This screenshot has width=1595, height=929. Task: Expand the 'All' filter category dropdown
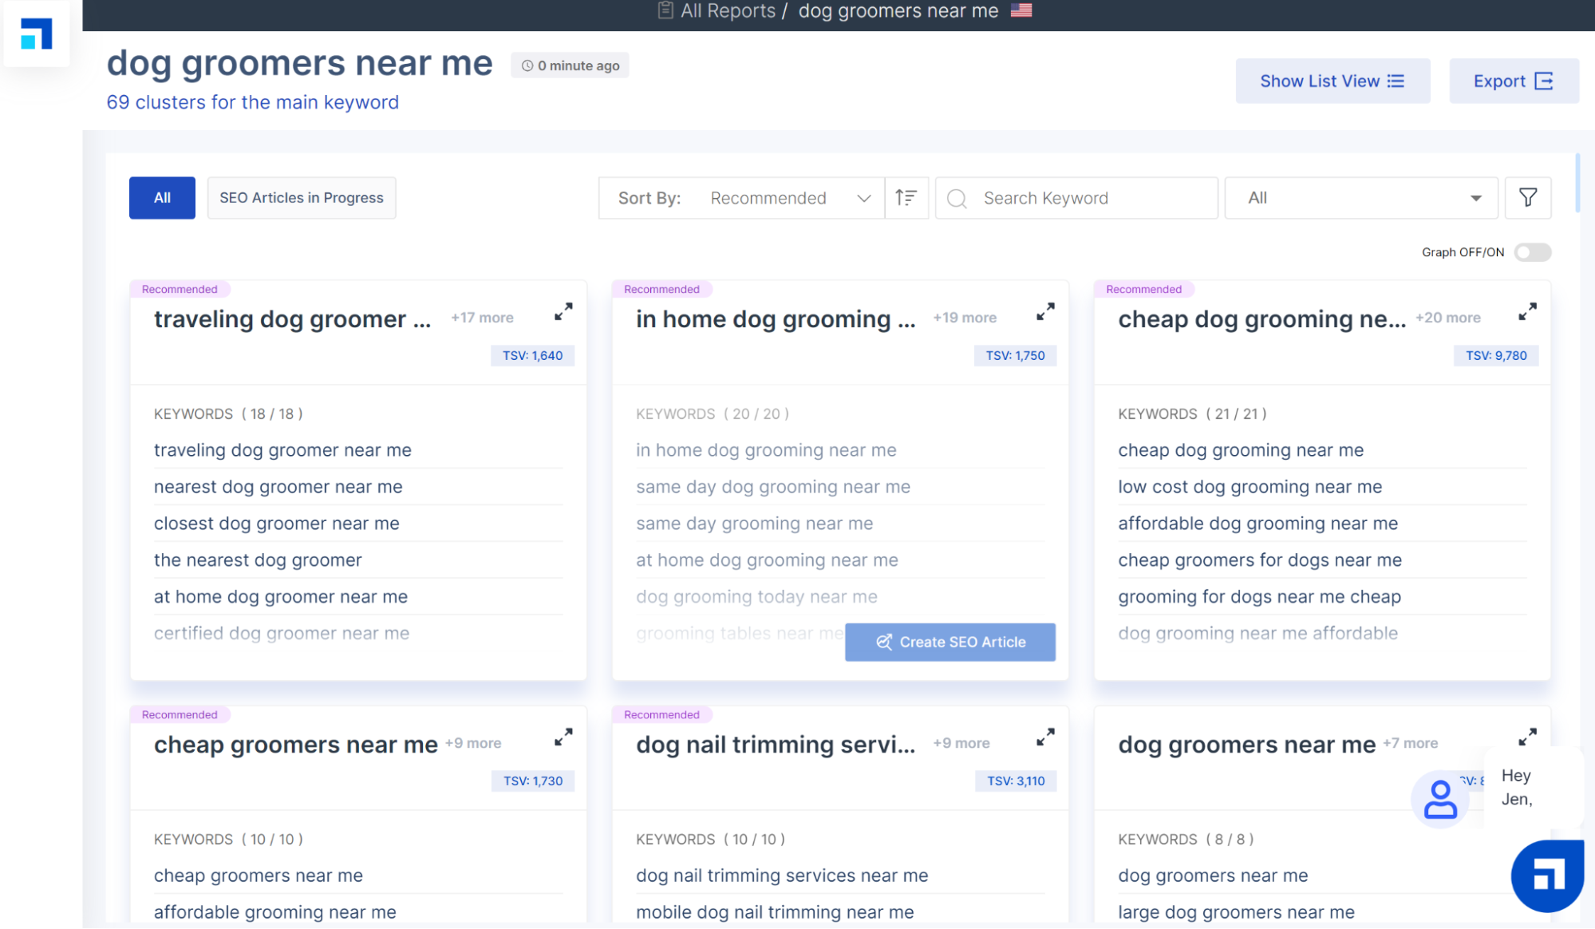coord(1360,198)
